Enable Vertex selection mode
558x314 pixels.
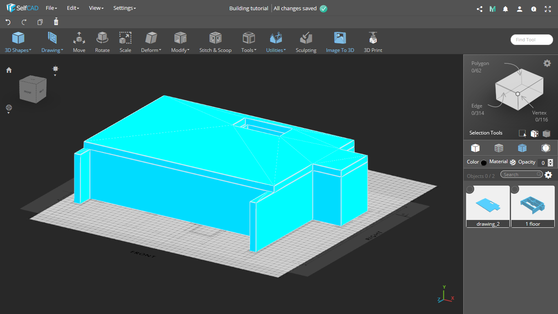(x=539, y=113)
